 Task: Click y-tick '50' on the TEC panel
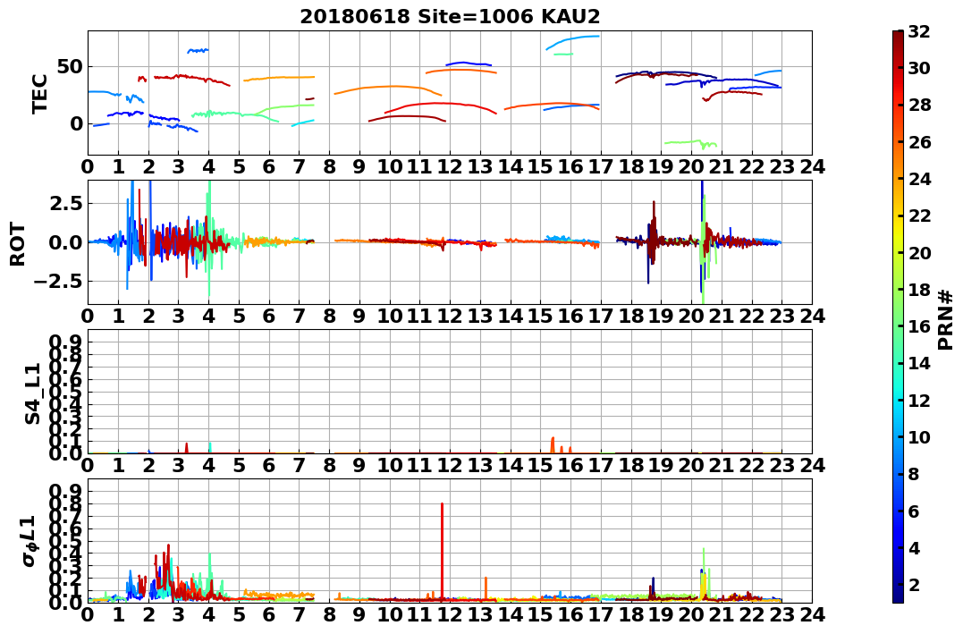(x=69, y=66)
